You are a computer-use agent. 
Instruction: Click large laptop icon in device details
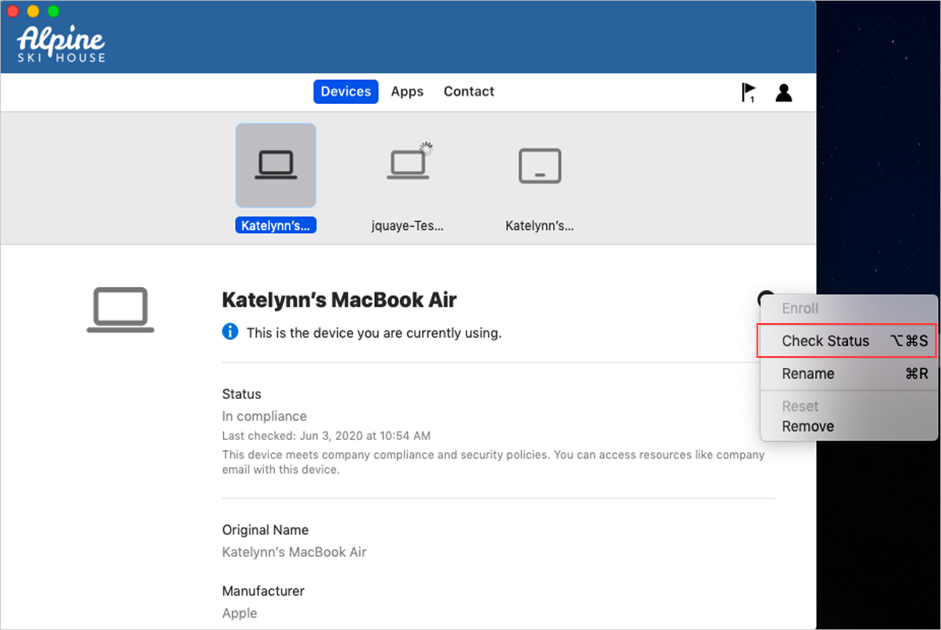tap(120, 309)
